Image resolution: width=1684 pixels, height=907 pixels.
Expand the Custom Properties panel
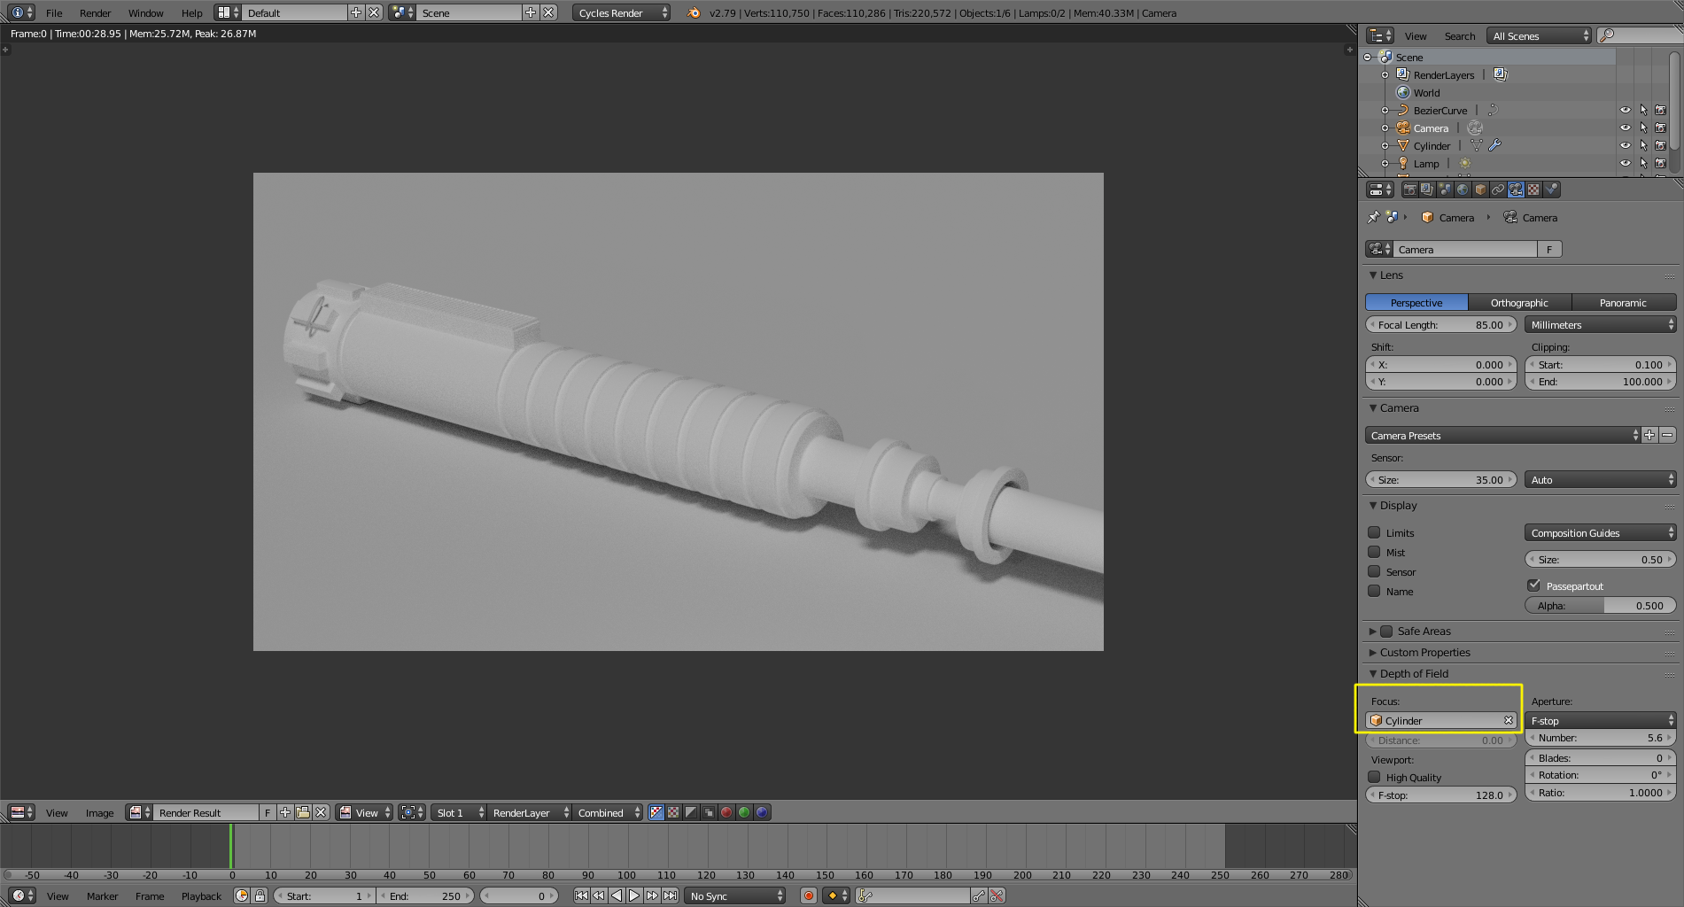coord(1372,653)
